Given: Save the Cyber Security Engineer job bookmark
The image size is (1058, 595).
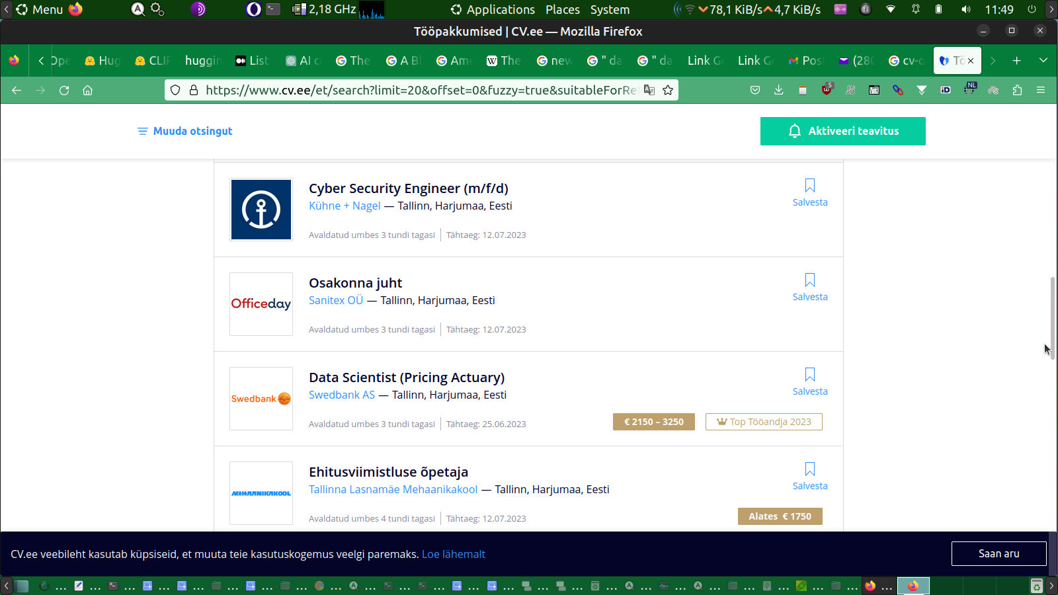Looking at the screenshot, I should tap(810, 193).
